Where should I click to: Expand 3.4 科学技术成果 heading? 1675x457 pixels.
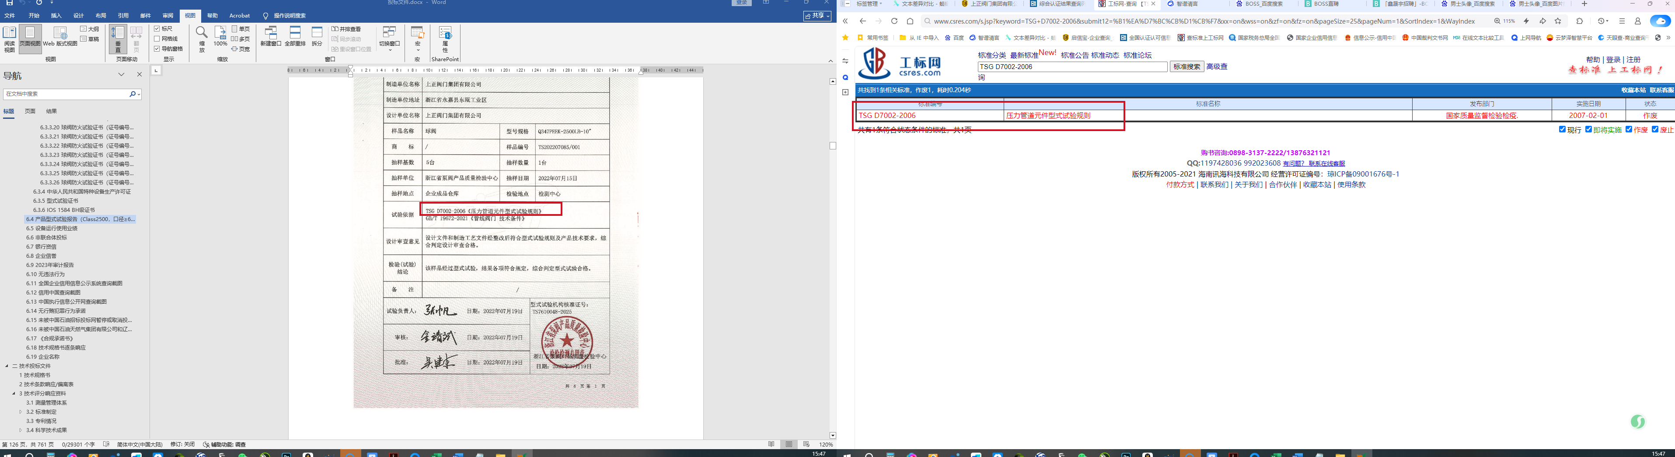20,430
